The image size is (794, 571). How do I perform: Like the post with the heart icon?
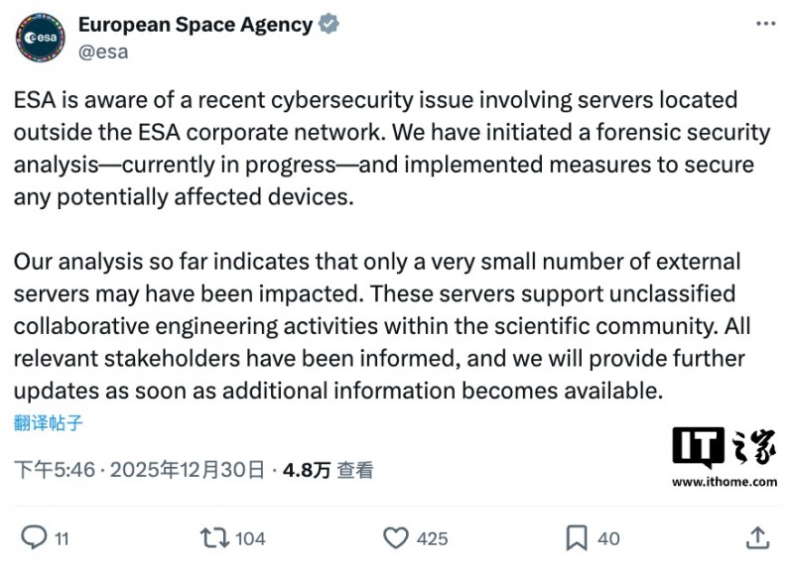(x=396, y=537)
